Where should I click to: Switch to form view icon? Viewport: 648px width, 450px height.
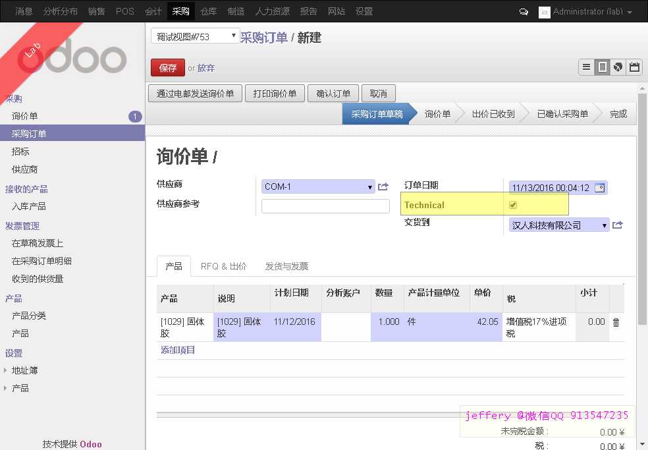tap(602, 67)
